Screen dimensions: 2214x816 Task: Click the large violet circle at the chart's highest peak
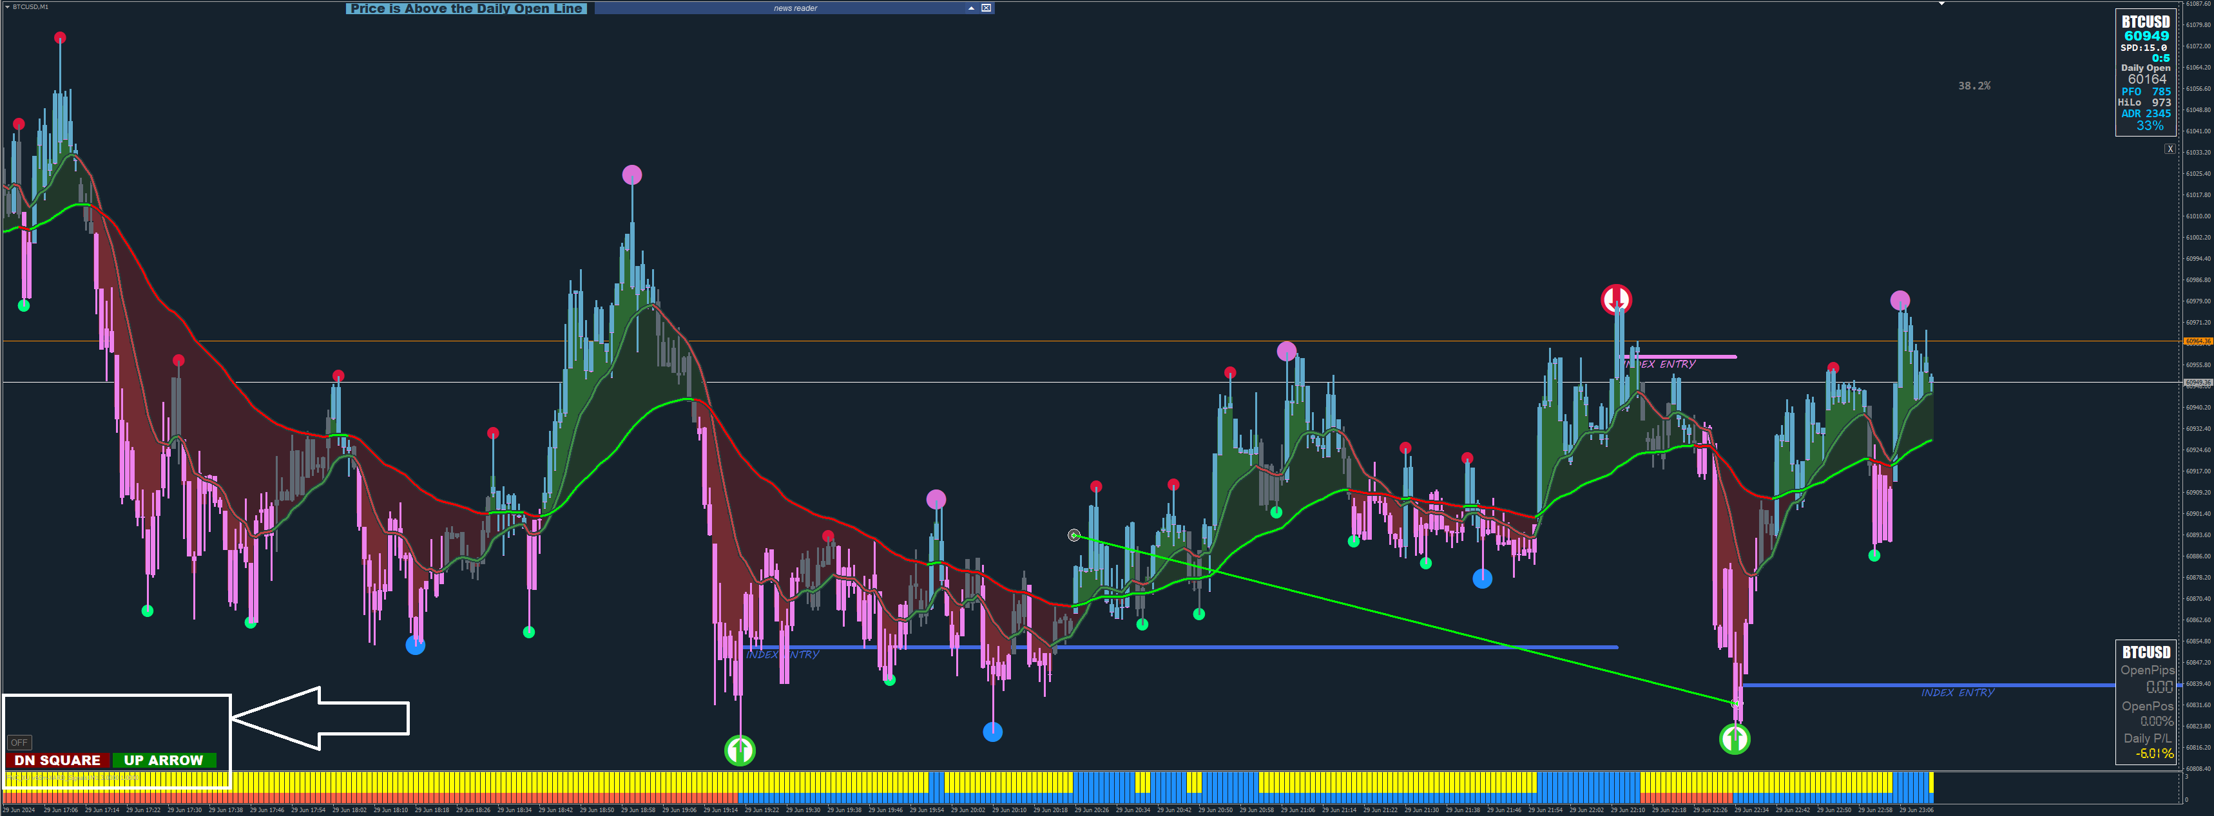pyautogui.click(x=631, y=175)
